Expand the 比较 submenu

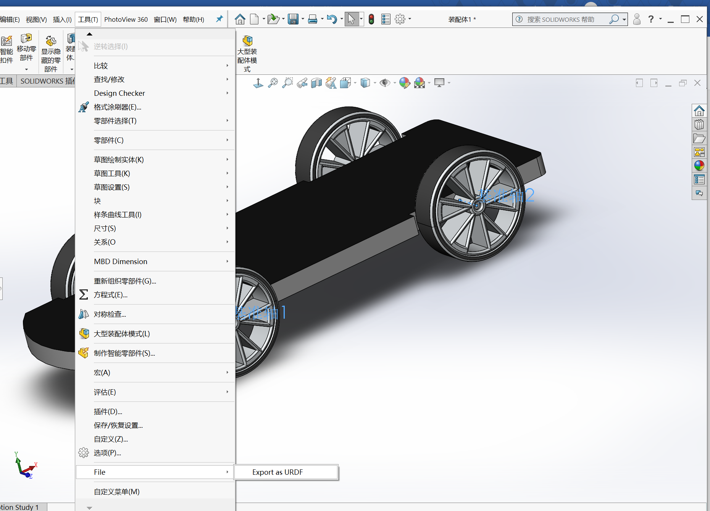click(x=155, y=66)
